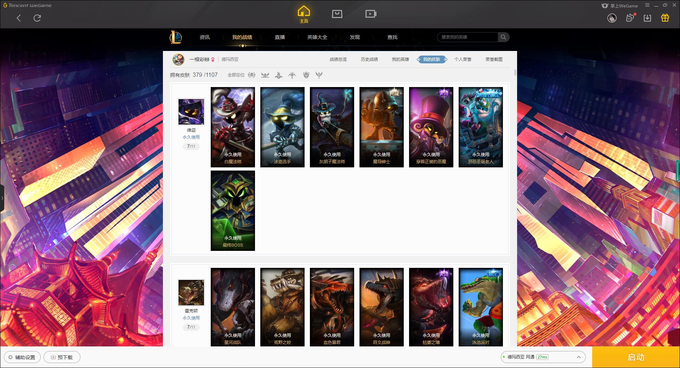Screen dimensions: 680x368
Task: Select the second role filter icon after 全部定位
Action: pyautogui.click(x=265, y=75)
